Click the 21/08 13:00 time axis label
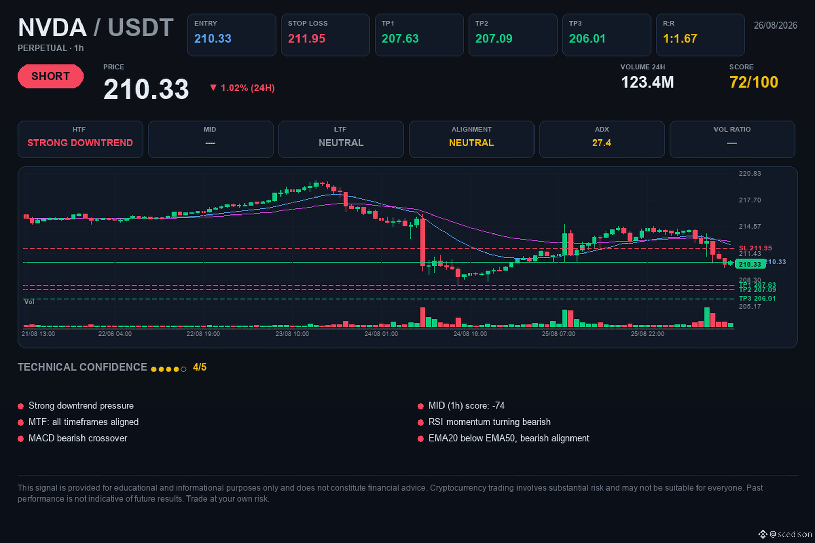The image size is (815, 543). 38,334
